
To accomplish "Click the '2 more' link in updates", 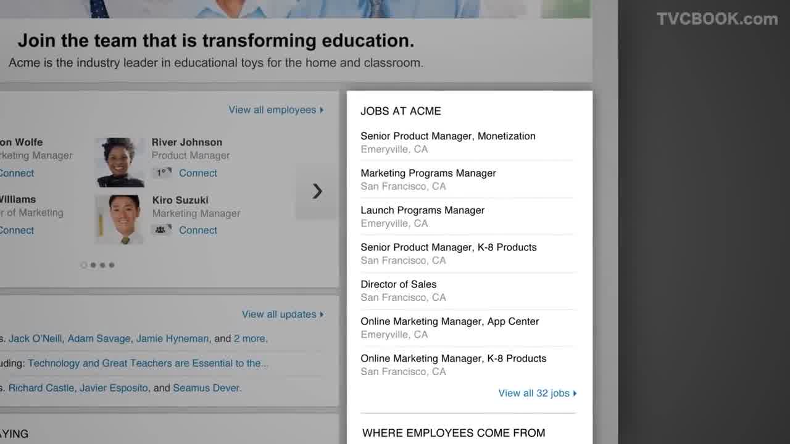I will tap(250, 339).
